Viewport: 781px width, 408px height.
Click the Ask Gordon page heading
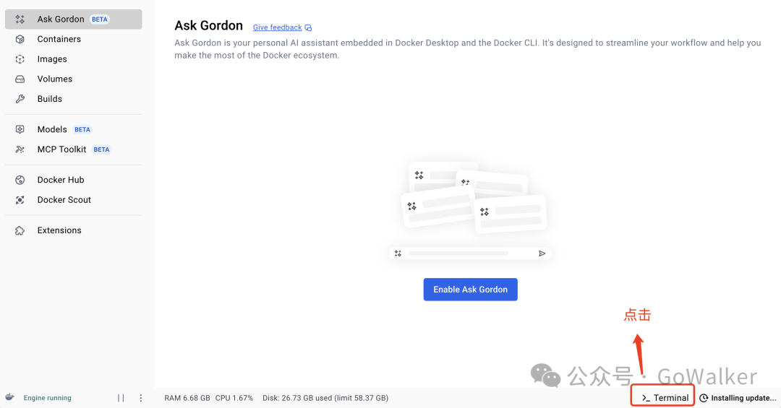(209, 25)
